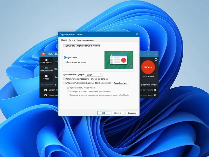209x157 pixels.
Task: Open the Профили settings gear icon
Action: pyautogui.click(x=42, y=85)
